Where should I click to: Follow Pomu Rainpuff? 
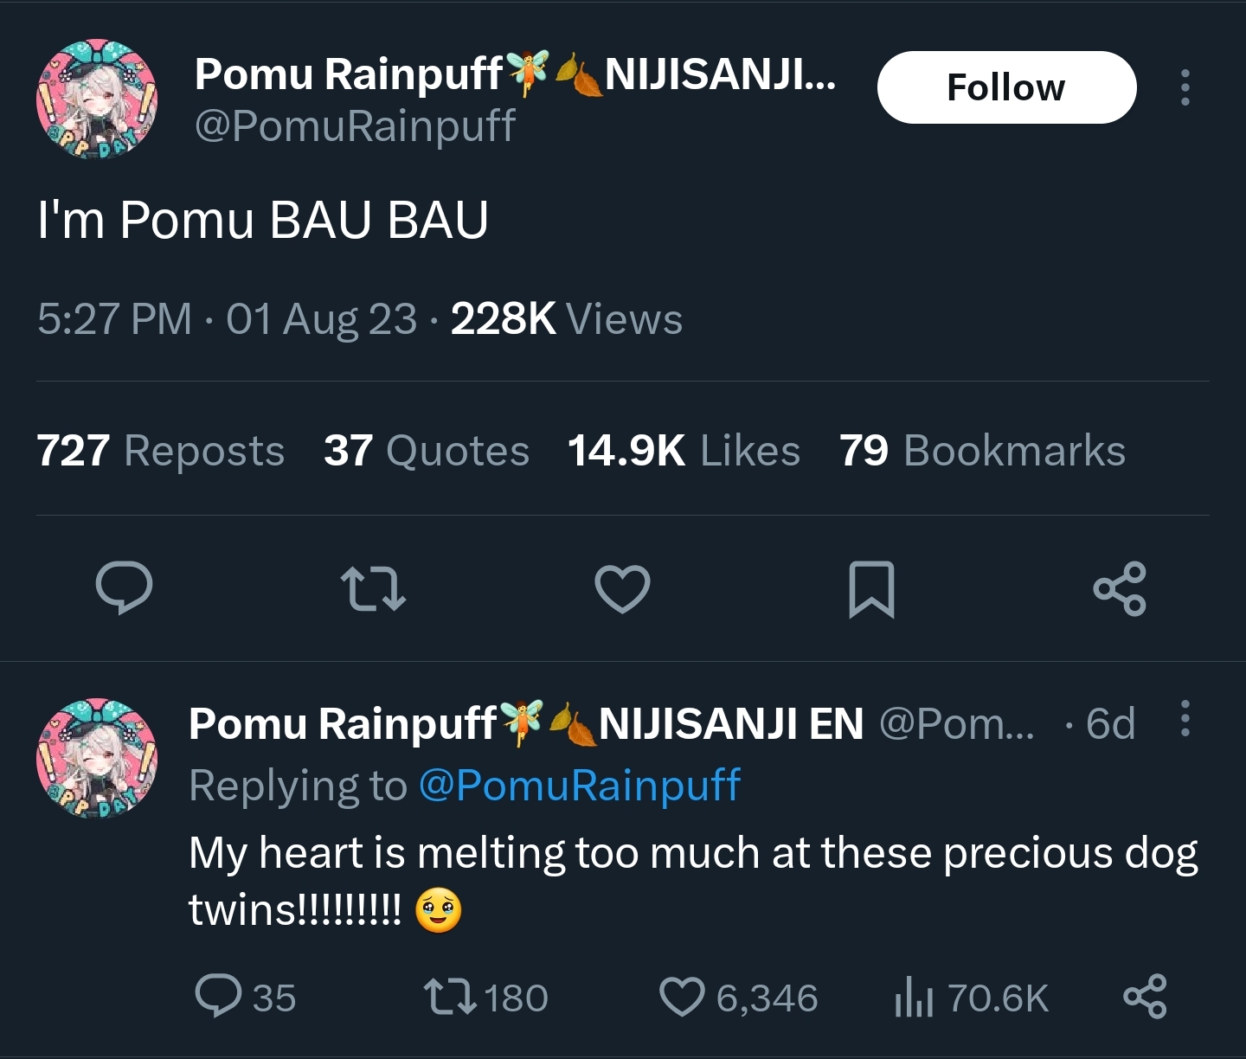click(x=1006, y=87)
